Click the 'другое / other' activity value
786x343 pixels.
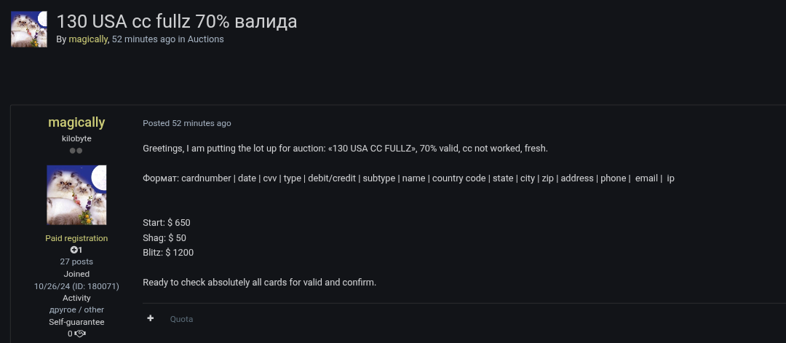(76, 310)
